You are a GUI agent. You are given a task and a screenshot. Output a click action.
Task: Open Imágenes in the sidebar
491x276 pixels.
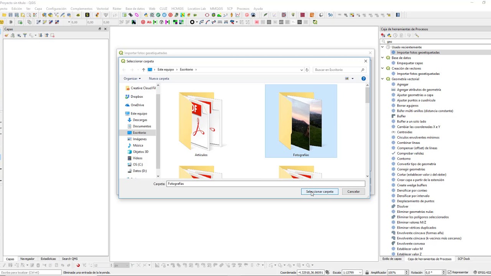tap(137, 139)
